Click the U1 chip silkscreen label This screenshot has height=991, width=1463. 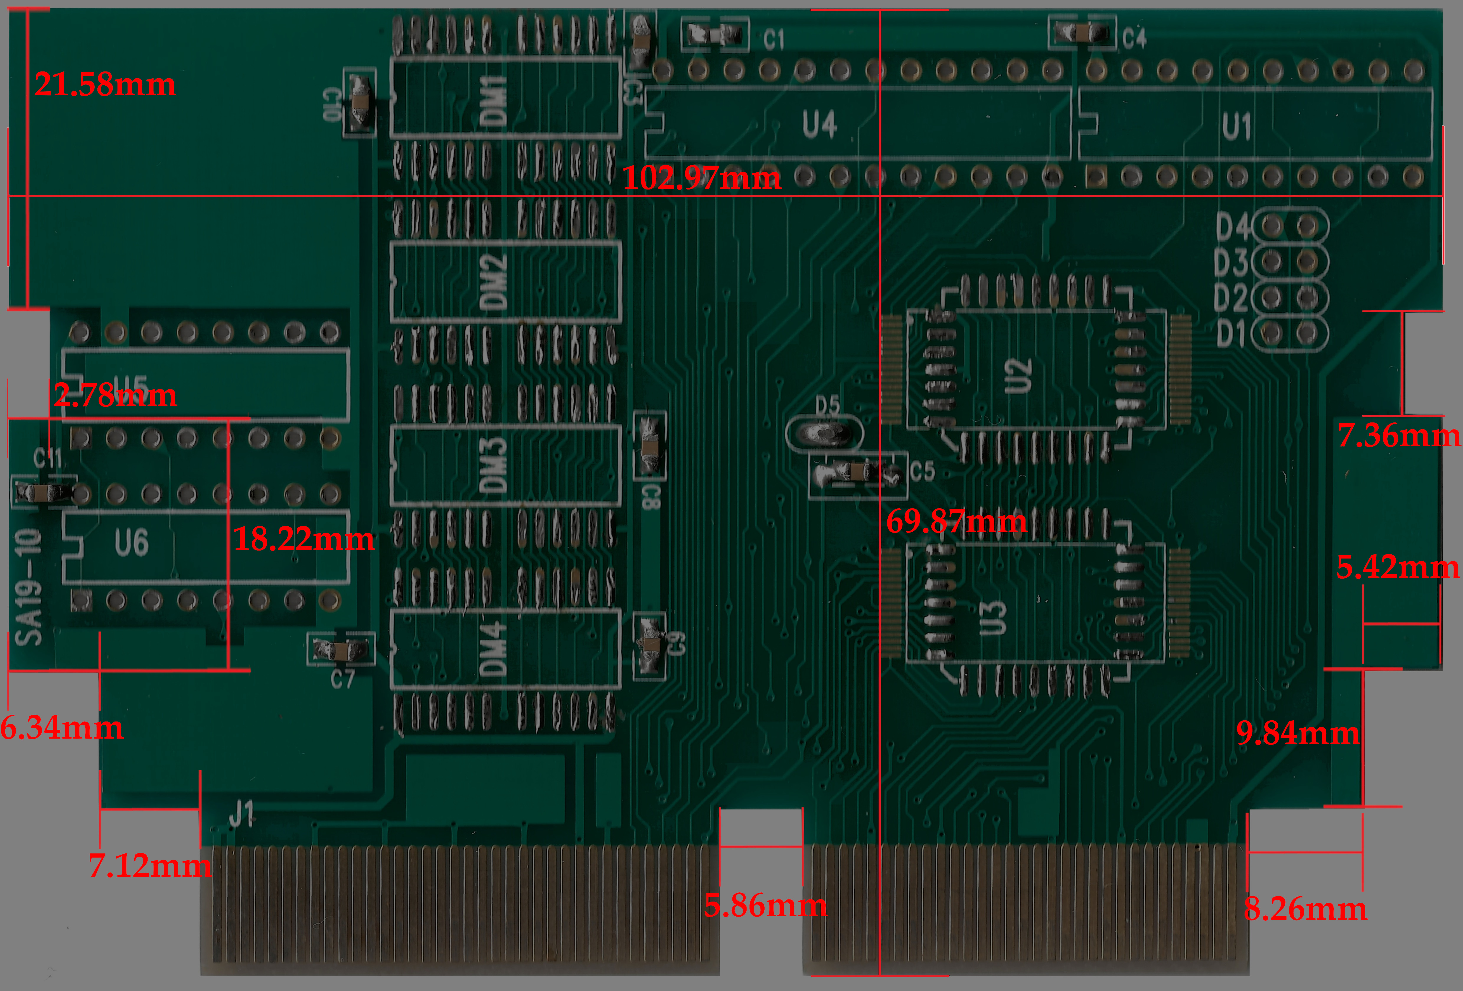1236,127
